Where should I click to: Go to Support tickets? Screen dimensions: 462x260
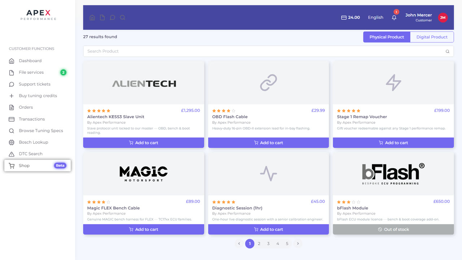38,84
